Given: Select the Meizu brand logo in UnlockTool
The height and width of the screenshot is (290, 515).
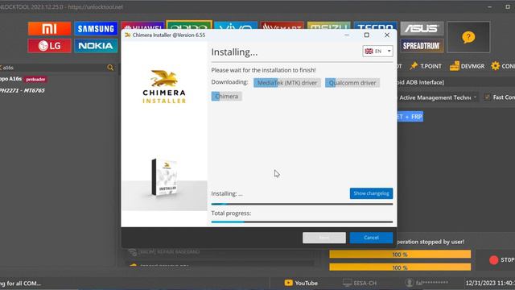Looking at the screenshot, I should (x=329, y=26).
